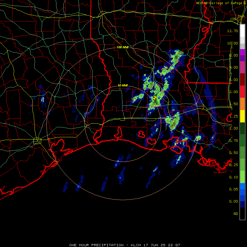Screen dimensions: 247x247
Task: Select the black ND swatch at scale bottom
Action: click(x=242, y=214)
